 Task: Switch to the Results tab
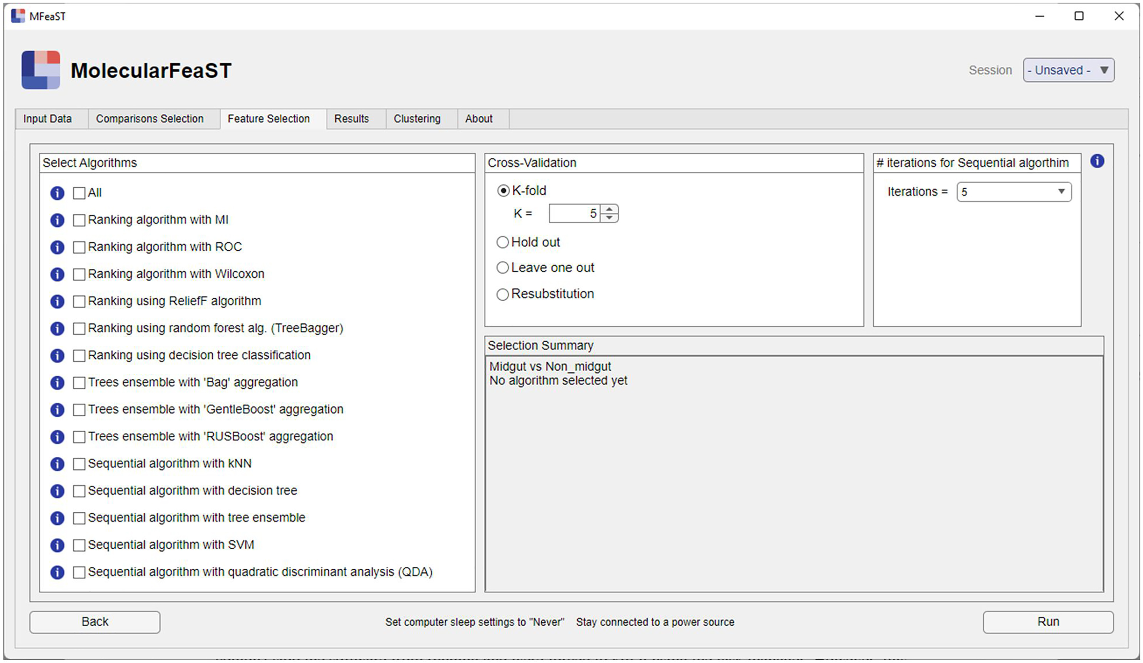(351, 119)
